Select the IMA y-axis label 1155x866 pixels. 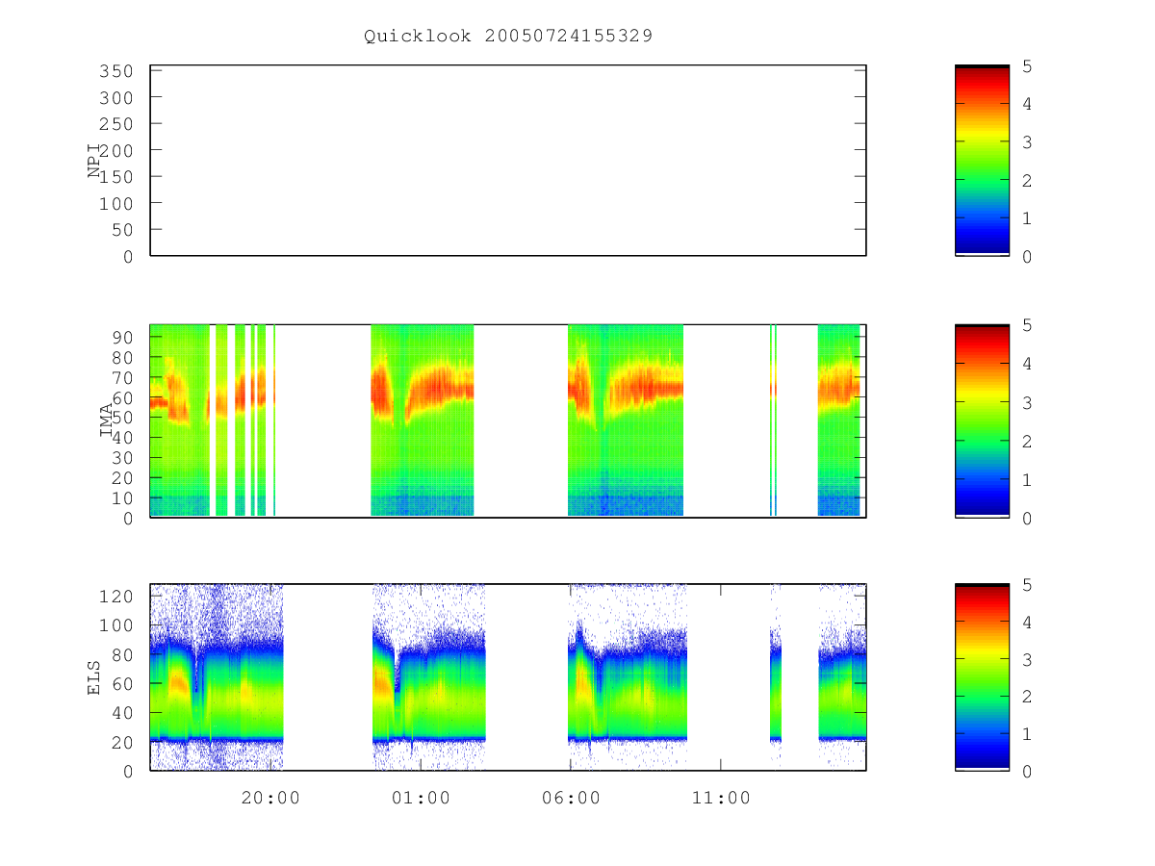[106, 420]
